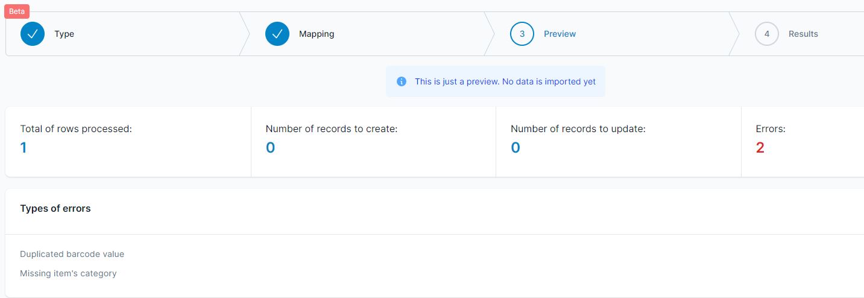Return to the Mapping step
This screenshot has height=298, width=864.
(317, 34)
